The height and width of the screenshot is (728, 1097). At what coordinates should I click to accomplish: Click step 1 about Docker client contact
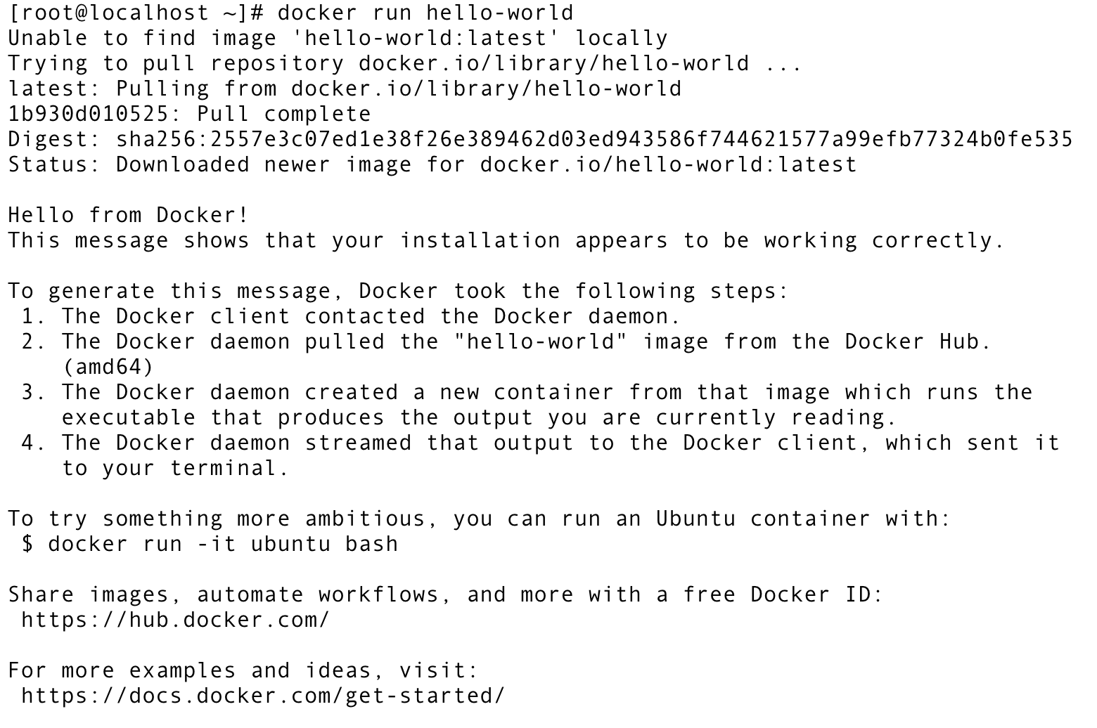coord(352,317)
